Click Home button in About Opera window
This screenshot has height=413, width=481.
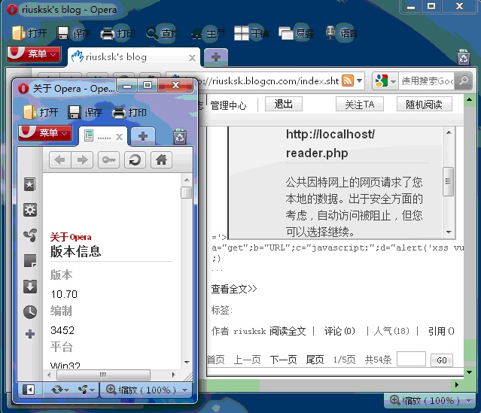point(161,159)
